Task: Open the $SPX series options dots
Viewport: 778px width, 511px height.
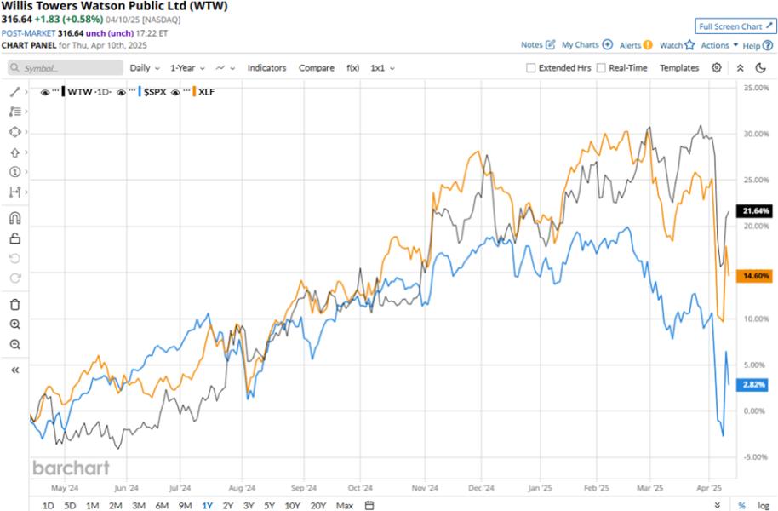Action: [131, 91]
